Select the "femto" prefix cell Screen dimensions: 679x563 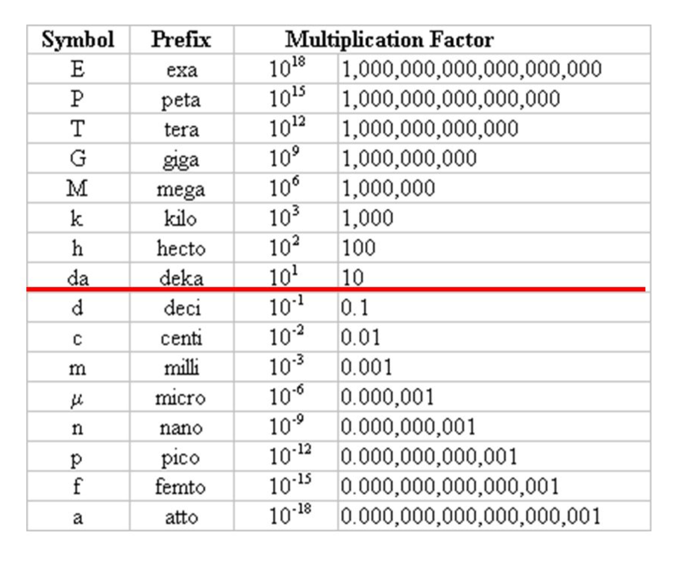[x=180, y=487]
